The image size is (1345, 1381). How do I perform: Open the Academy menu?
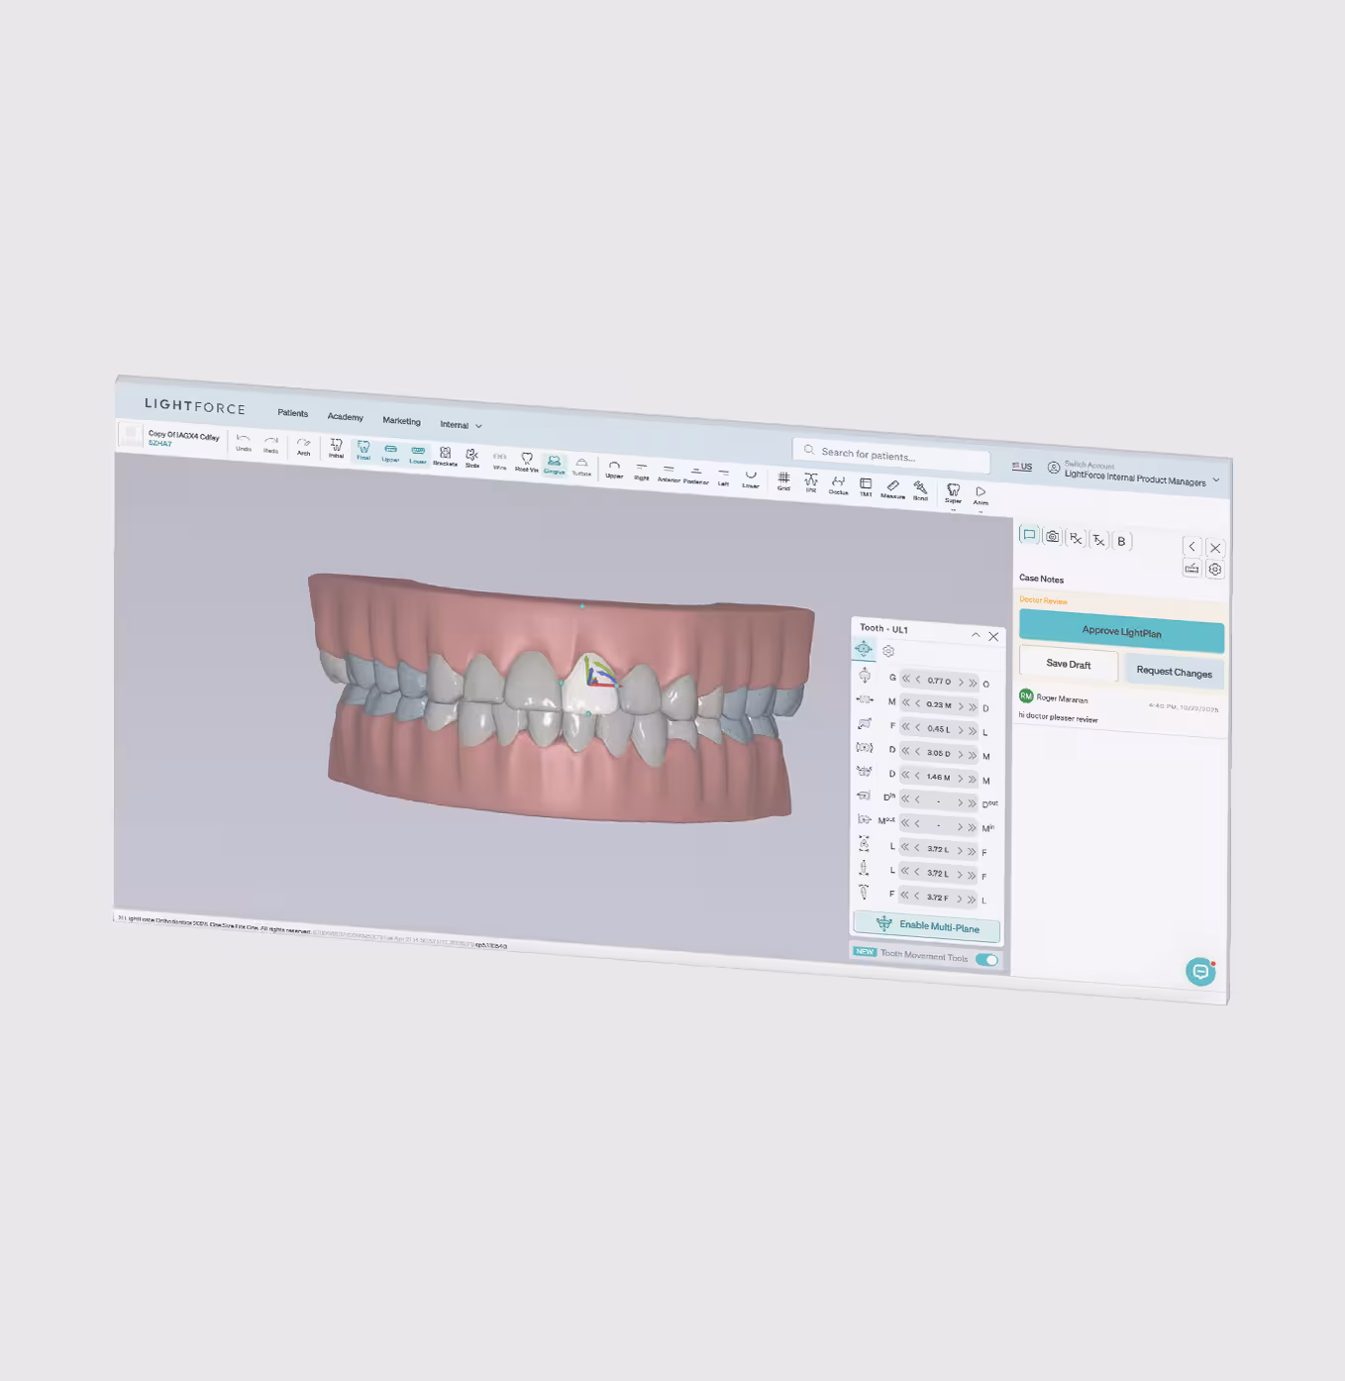pos(346,417)
